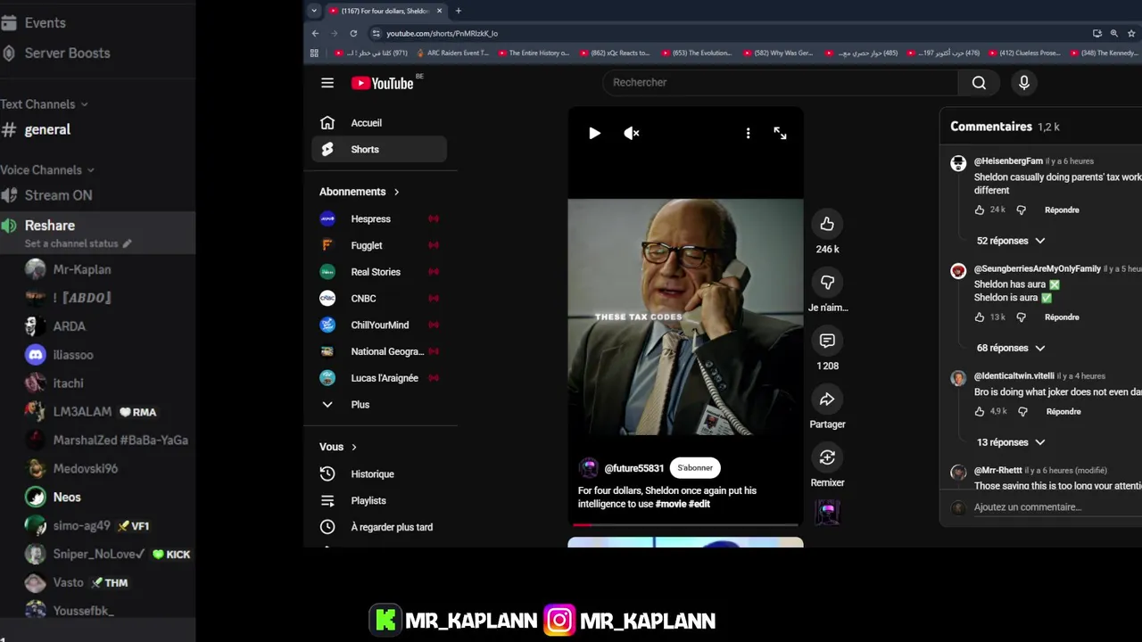1142x642 pixels.
Task: Unmute the Shorts video
Action: tap(631, 133)
